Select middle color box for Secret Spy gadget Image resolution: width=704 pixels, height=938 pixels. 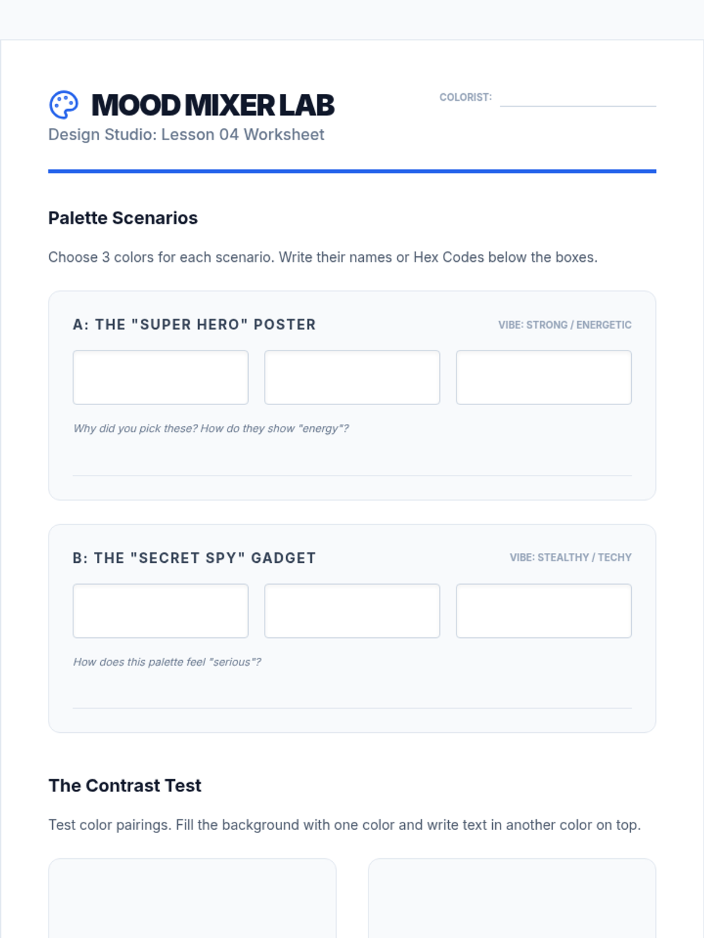click(352, 611)
